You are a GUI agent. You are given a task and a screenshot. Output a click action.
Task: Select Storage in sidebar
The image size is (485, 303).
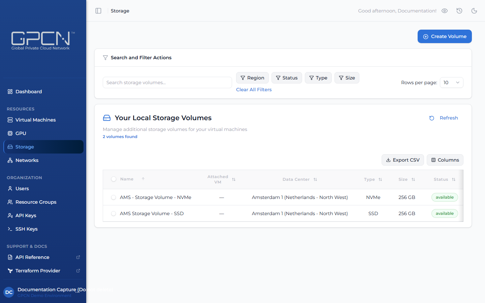tap(43, 147)
